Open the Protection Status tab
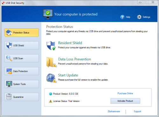Viewport: 159px width, 117px height. (22, 33)
